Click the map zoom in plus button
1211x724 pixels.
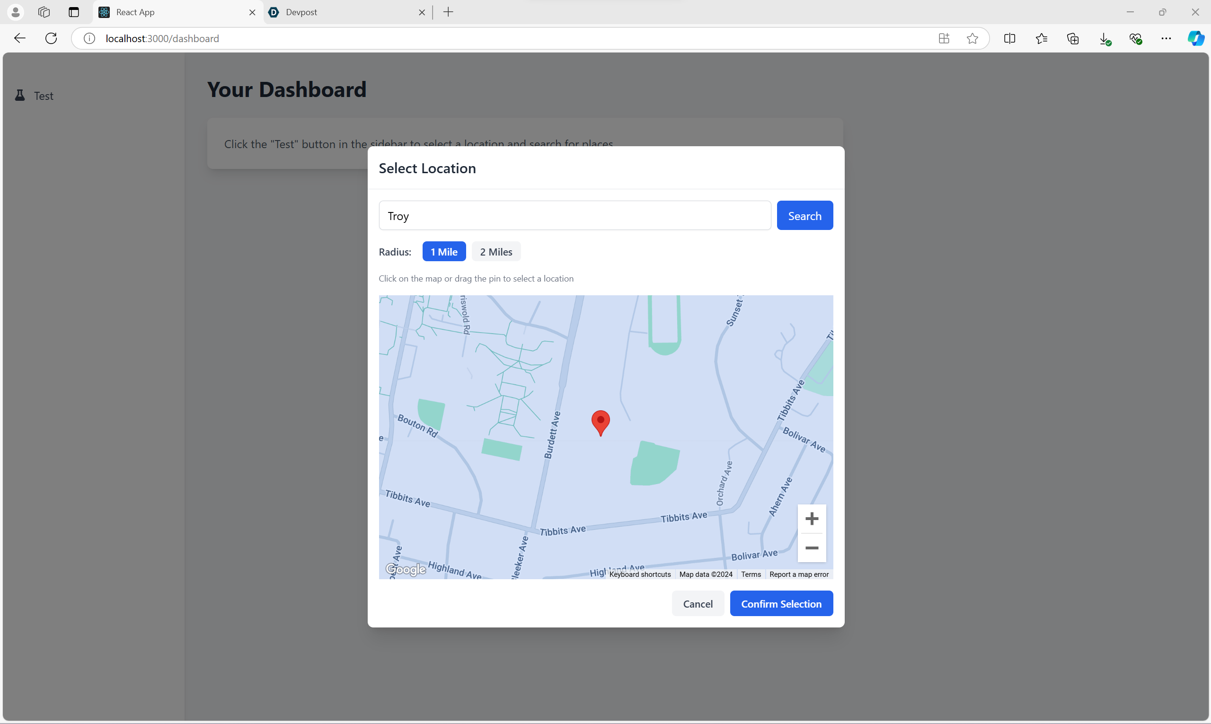pos(812,519)
